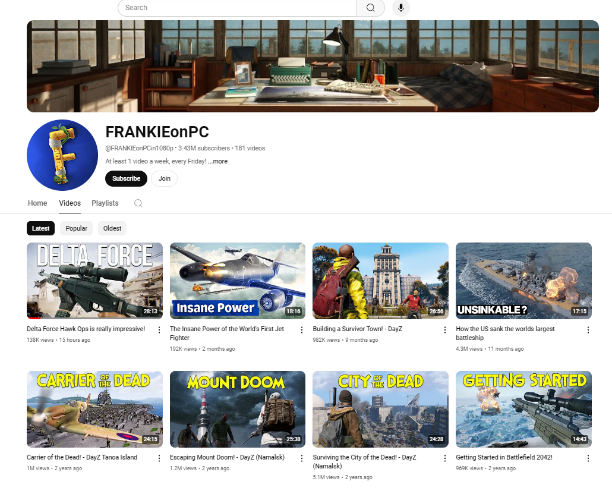The image size is (612, 494).
Task: Open options for Building a Survivor Town
Action: click(445, 330)
